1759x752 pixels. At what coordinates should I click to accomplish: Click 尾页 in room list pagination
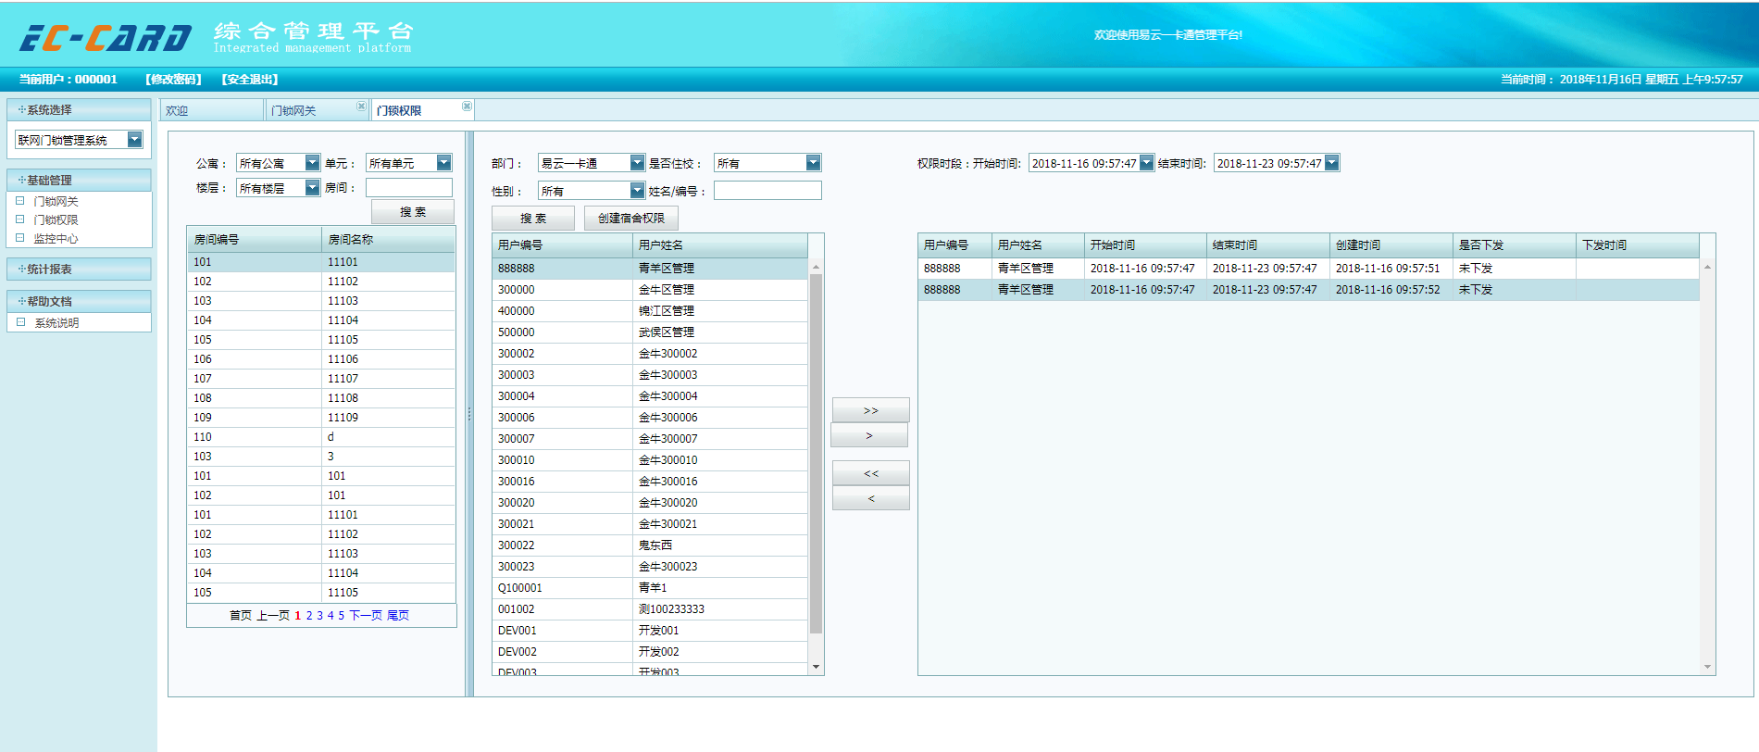click(x=398, y=615)
